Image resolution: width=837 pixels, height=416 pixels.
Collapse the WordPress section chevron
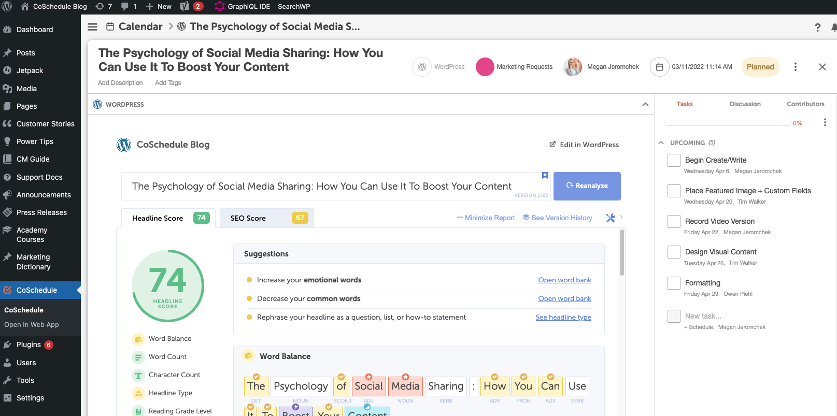tap(645, 104)
